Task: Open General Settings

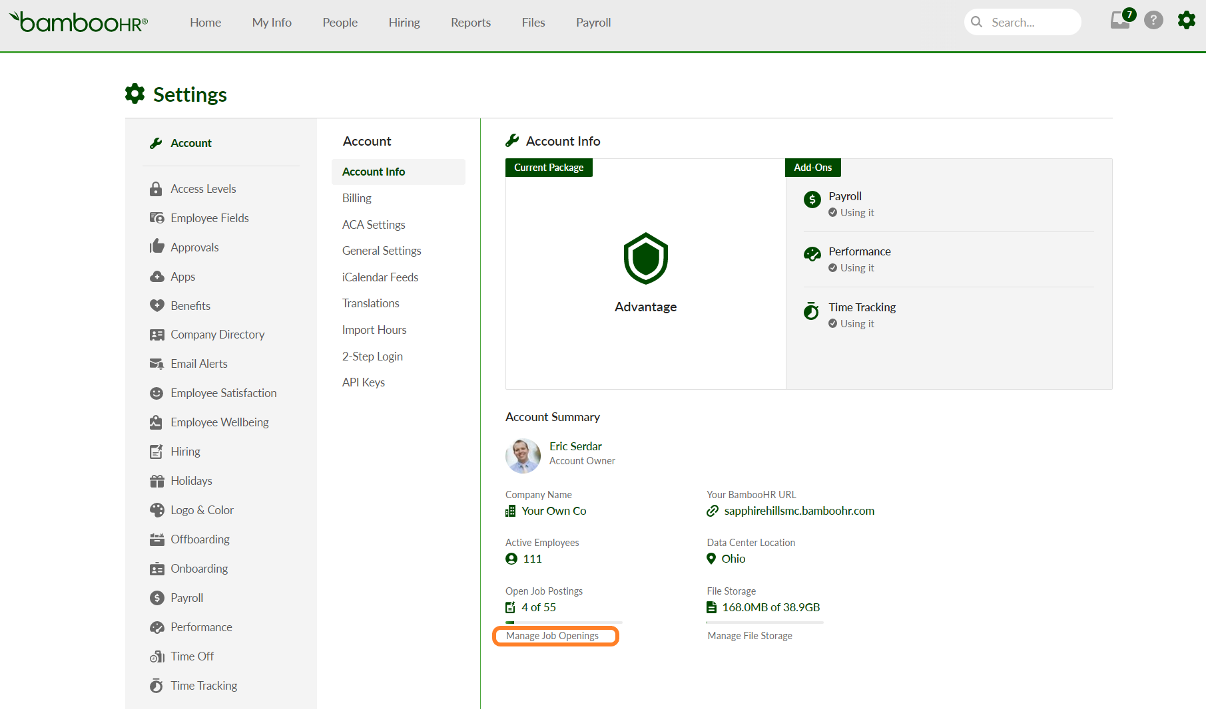Action: pos(382,251)
